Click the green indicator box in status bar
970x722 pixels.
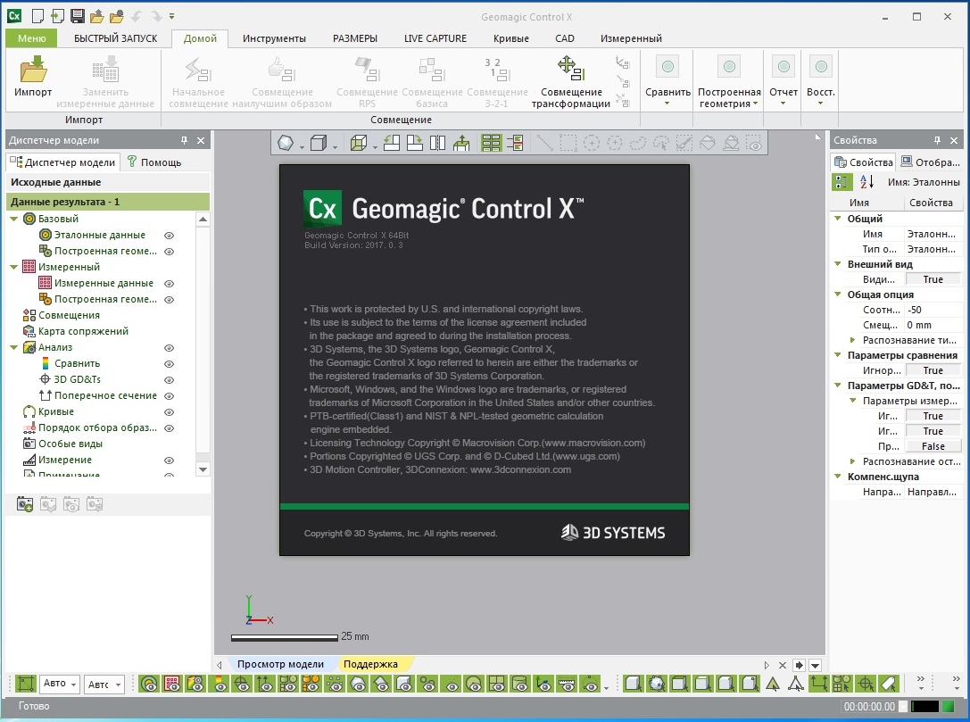coord(947,706)
